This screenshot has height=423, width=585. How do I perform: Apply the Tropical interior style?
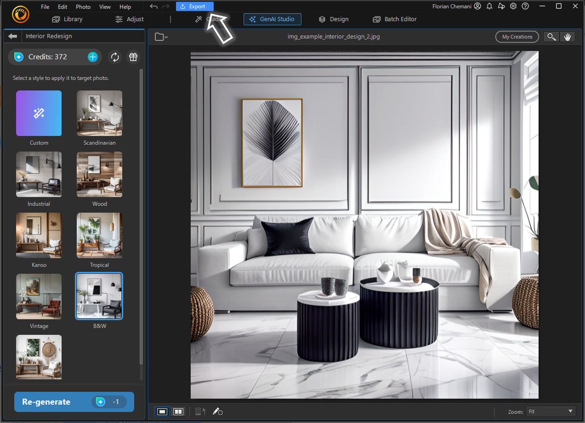point(99,235)
